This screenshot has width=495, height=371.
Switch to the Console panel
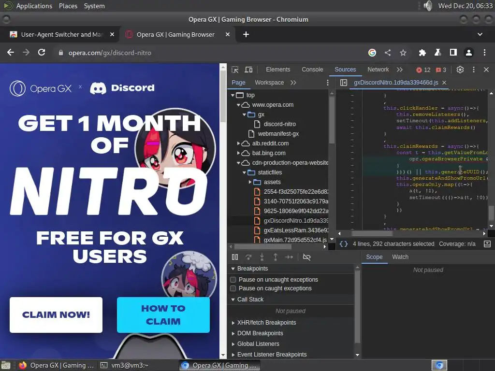click(x=312, y=70)
